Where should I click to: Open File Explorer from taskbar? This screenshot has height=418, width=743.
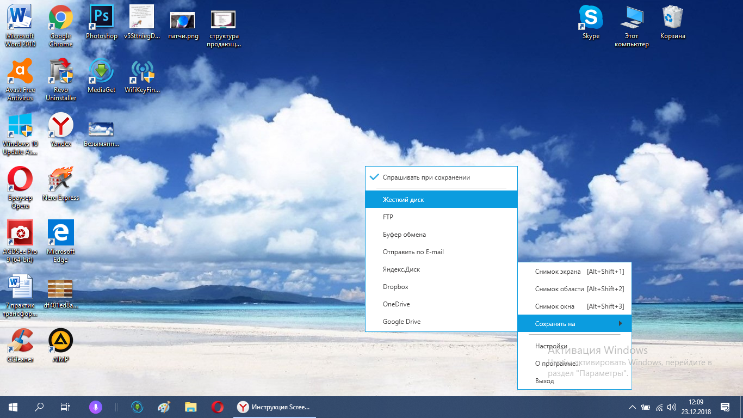pyautogui.click(x=190, y=407)
